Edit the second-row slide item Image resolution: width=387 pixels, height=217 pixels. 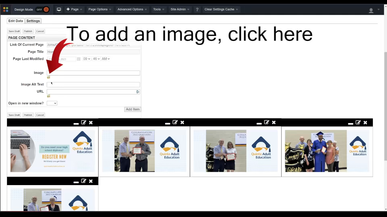[x=83, y=181]
